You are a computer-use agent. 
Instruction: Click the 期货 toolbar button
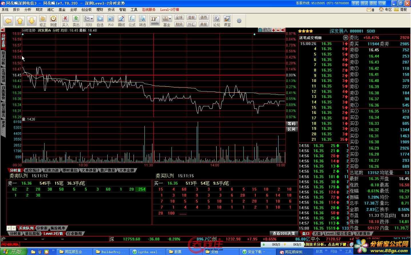(179, 24)
